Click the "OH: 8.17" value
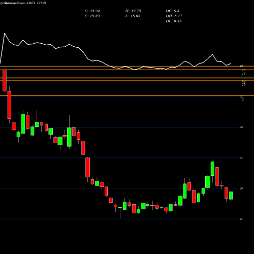Screen dimensions: 254x254 (x=174, y=16)
